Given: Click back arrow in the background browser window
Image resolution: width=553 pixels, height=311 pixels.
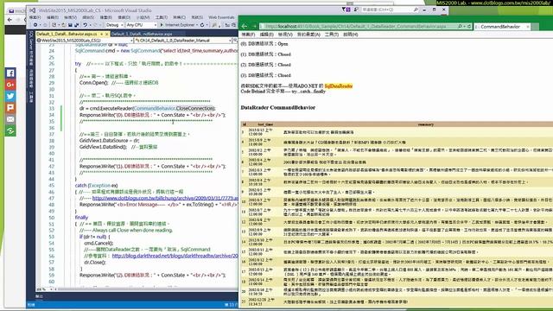Looking at the screenshot, I should coord(10,20).
